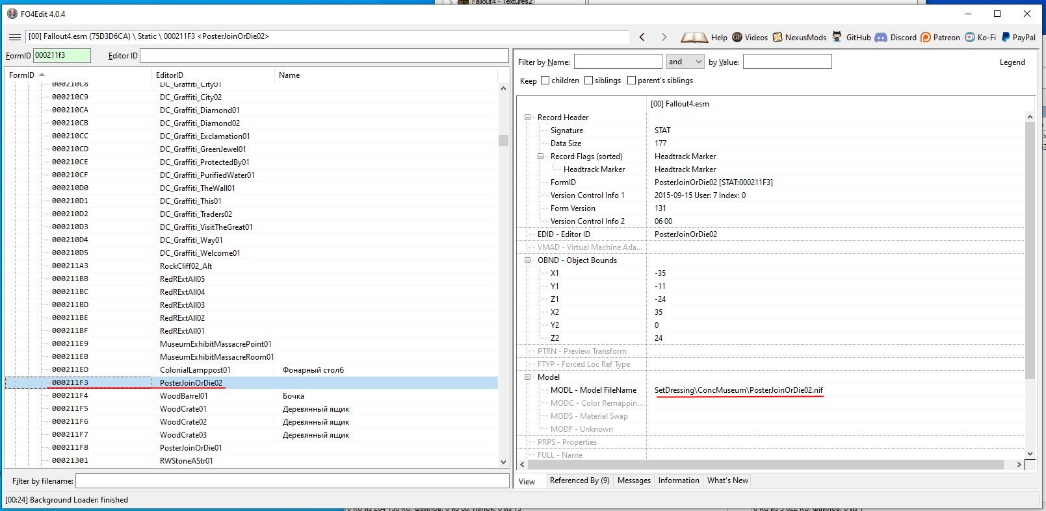Screen dimensions: 1046x511
Task: Enable the Keep children checkbox
Action: point(545,81)
